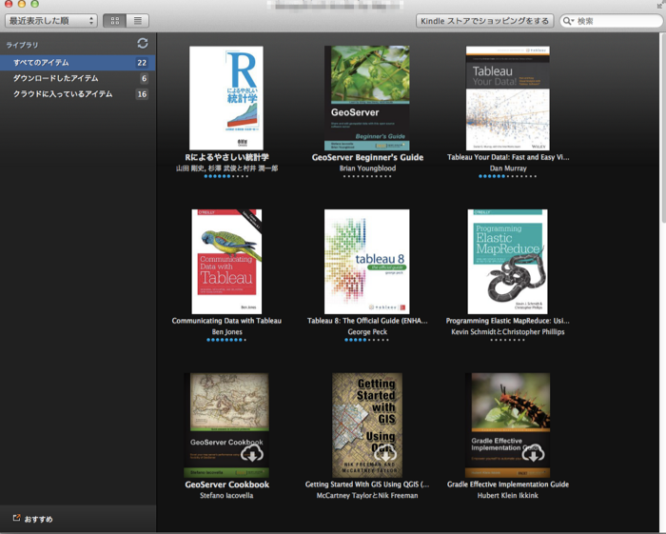Click title Getting Started With GIS Using QGIS
Viewport: 666px width, 534px height.
pyautogui.click(x=367, y=485)
